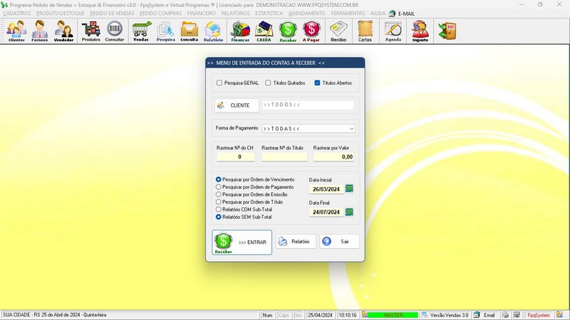Open the Recibo toolbar icon
The width and height of the screenshot is (570, 320).
point(338,31)
